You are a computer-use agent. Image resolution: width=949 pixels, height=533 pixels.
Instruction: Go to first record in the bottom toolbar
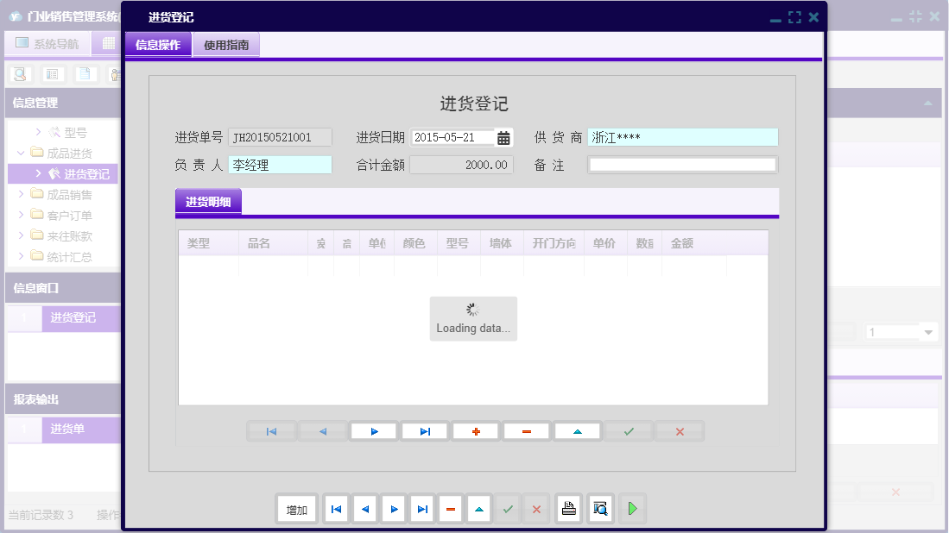pos(336,509)
